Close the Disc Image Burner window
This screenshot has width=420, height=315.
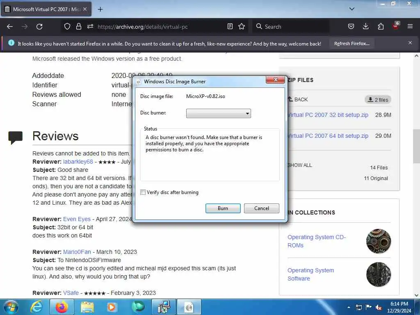275,80
